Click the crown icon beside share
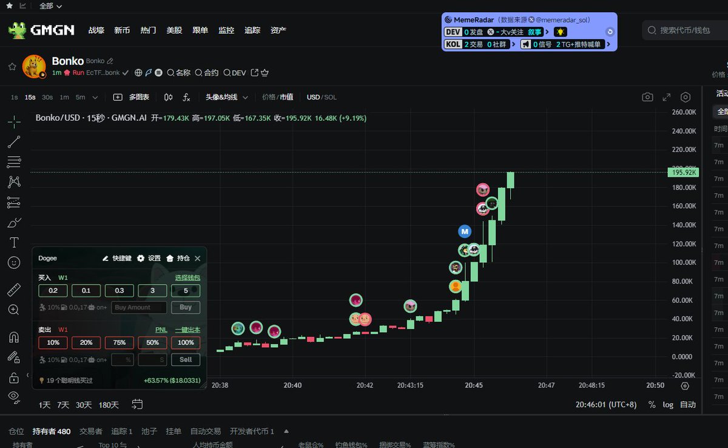 [265, 73]
